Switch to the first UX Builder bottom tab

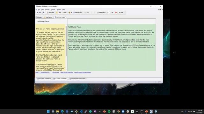tap(44, 79)
